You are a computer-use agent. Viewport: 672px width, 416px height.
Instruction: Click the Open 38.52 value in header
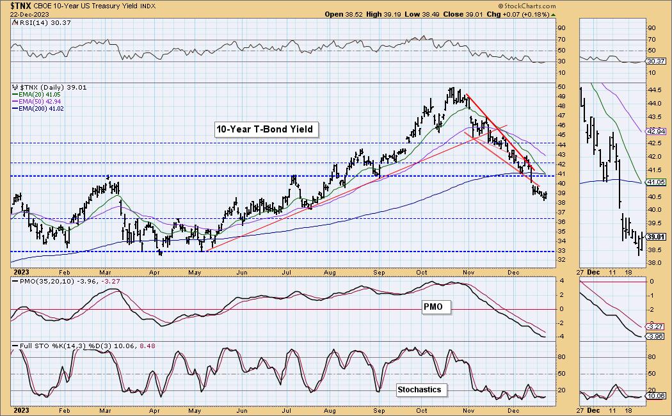pyautogui.click(x=344, y=14)
